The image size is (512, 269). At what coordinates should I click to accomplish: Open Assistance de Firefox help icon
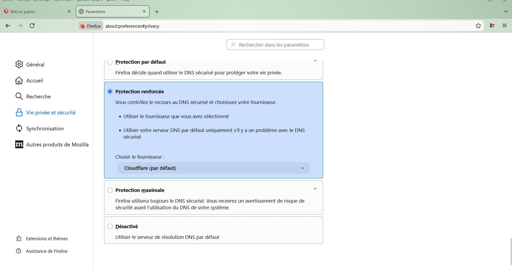click(18, 251)
